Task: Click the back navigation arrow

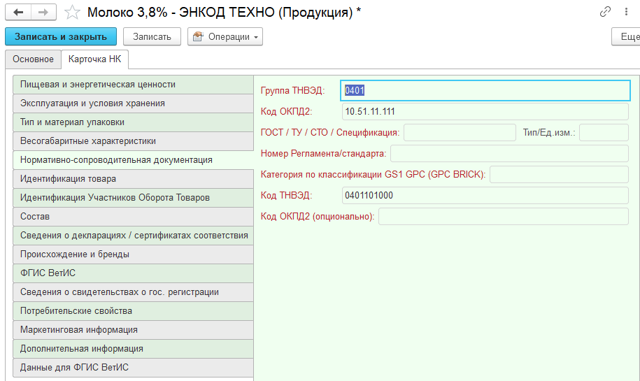Action: click(18, 12)
